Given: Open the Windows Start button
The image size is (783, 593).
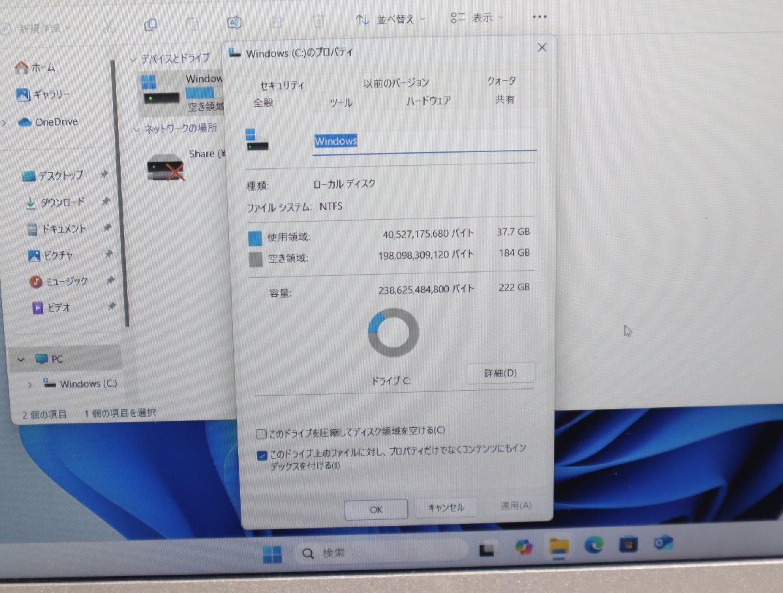Looking at the screenshot, I should (272, 555).
